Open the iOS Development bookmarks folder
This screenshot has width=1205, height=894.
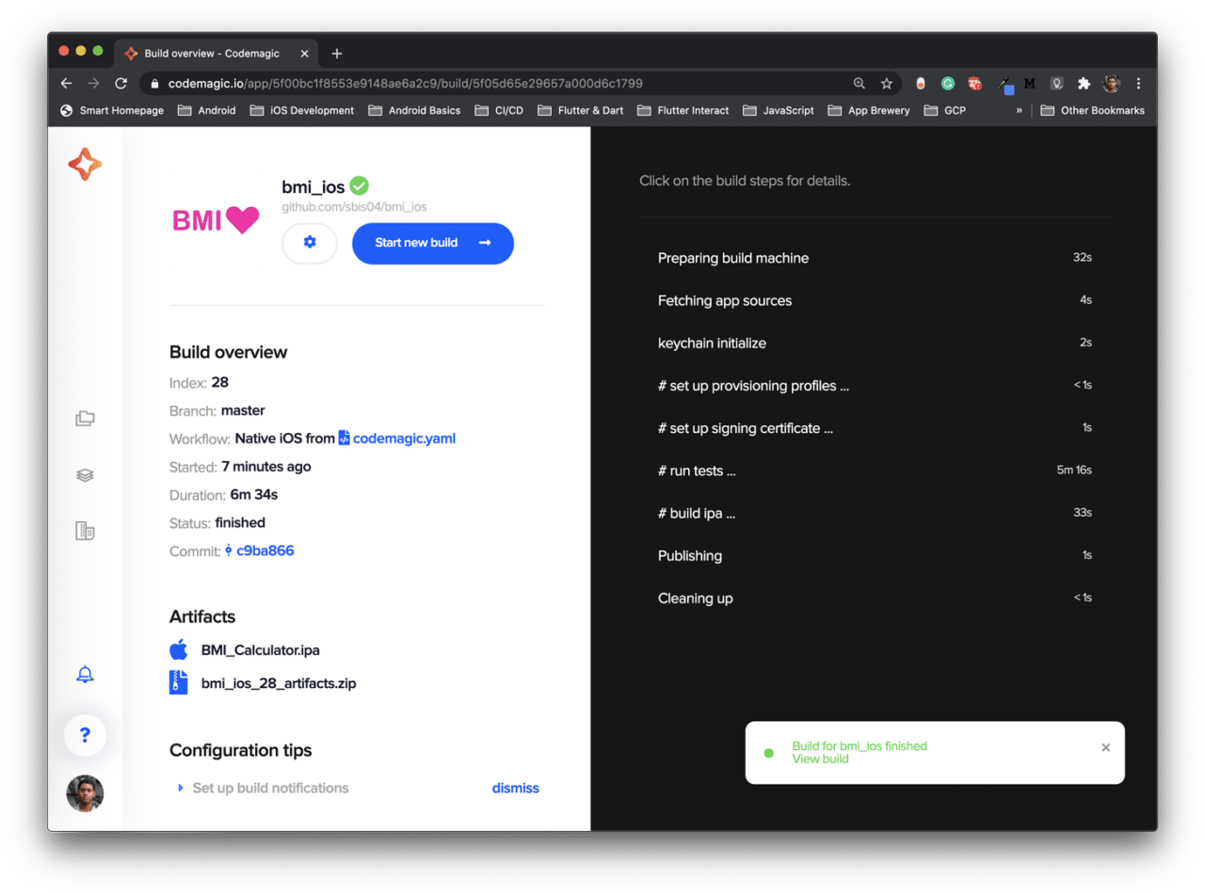302,110
